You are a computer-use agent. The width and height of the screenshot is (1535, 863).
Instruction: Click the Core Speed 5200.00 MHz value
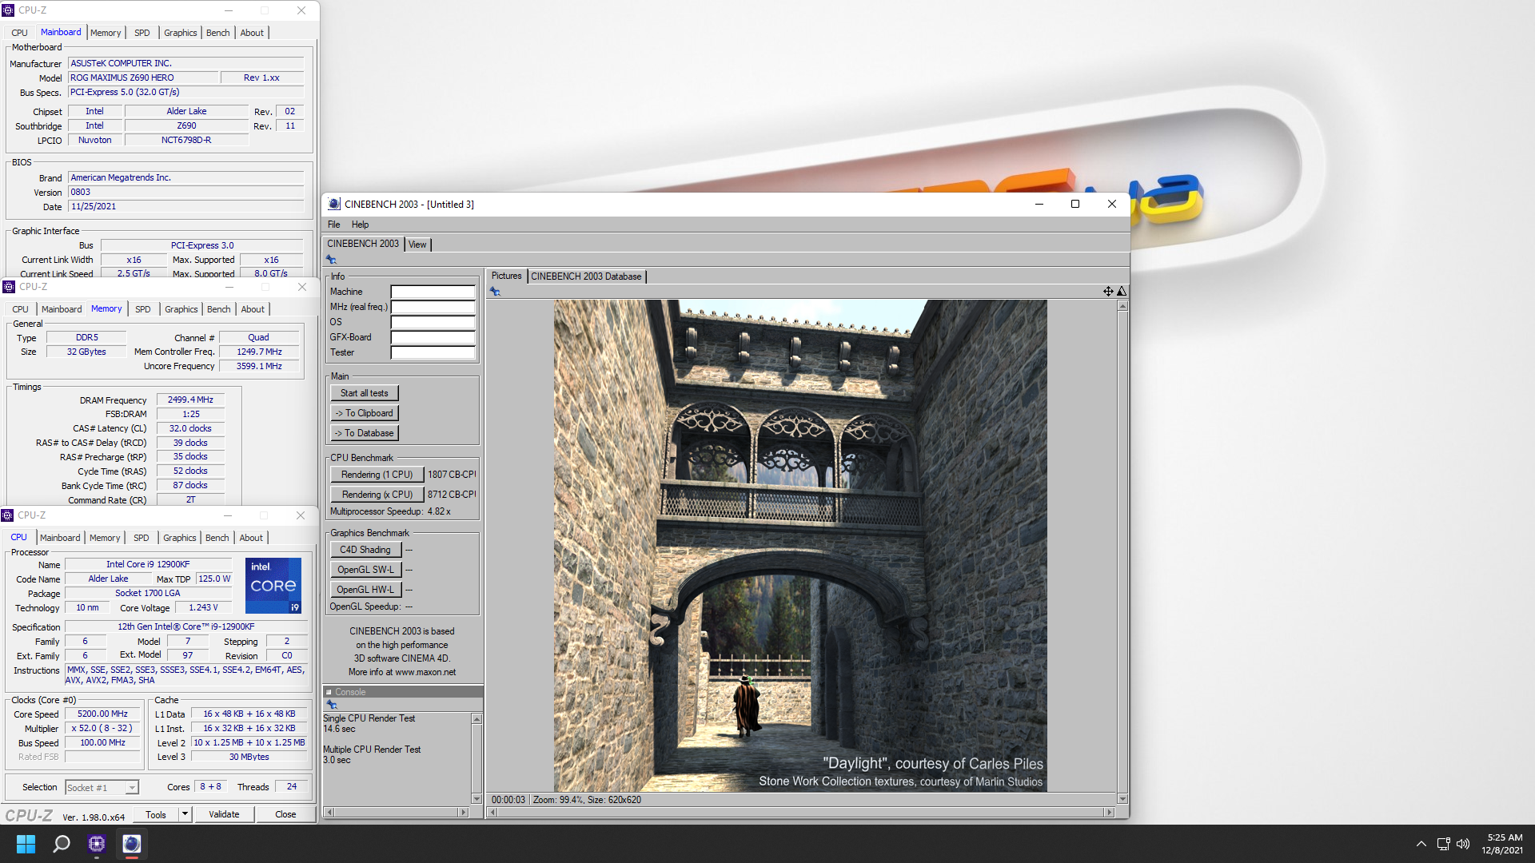click(102, 714)
